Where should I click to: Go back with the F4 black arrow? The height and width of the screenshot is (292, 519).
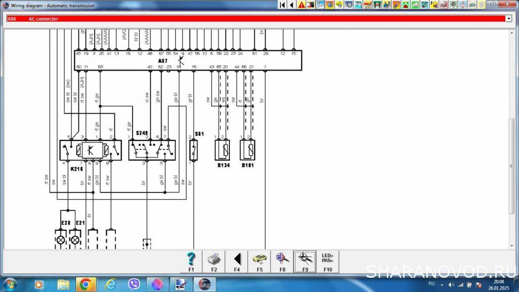pos(236,262)
